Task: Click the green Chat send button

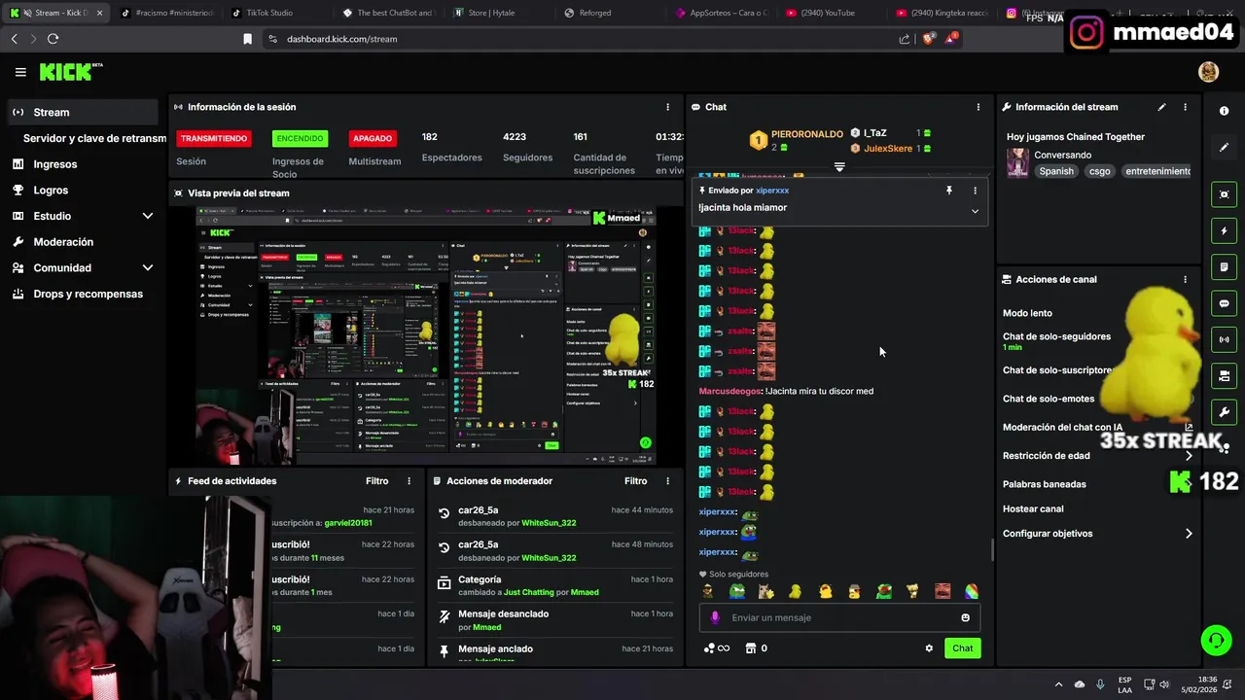Action: [962, 648]
